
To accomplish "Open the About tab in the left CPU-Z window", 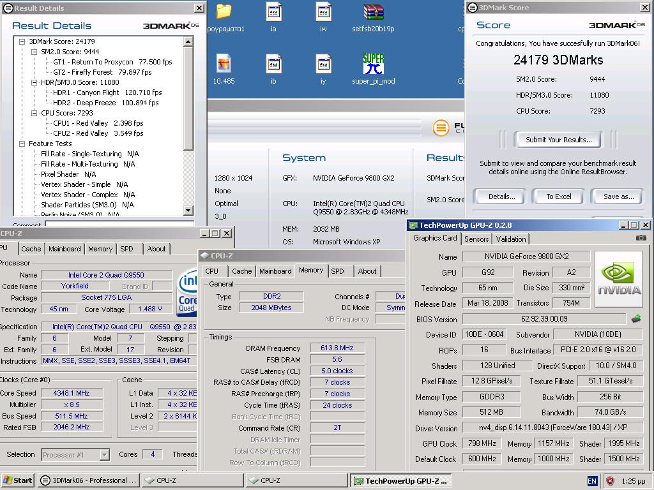I will pos(156,249).
